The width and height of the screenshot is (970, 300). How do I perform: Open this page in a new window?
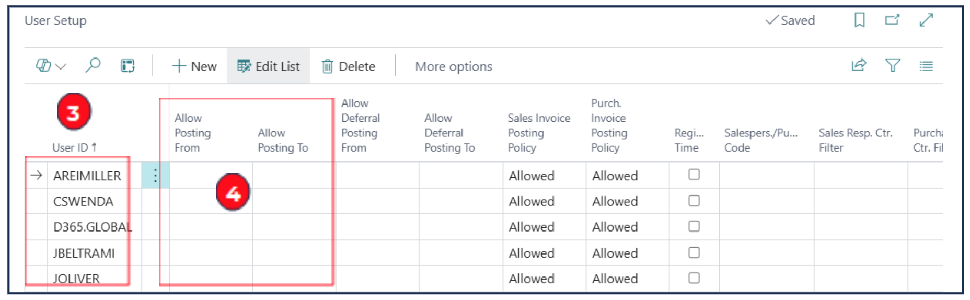click(x=892, y=20)
